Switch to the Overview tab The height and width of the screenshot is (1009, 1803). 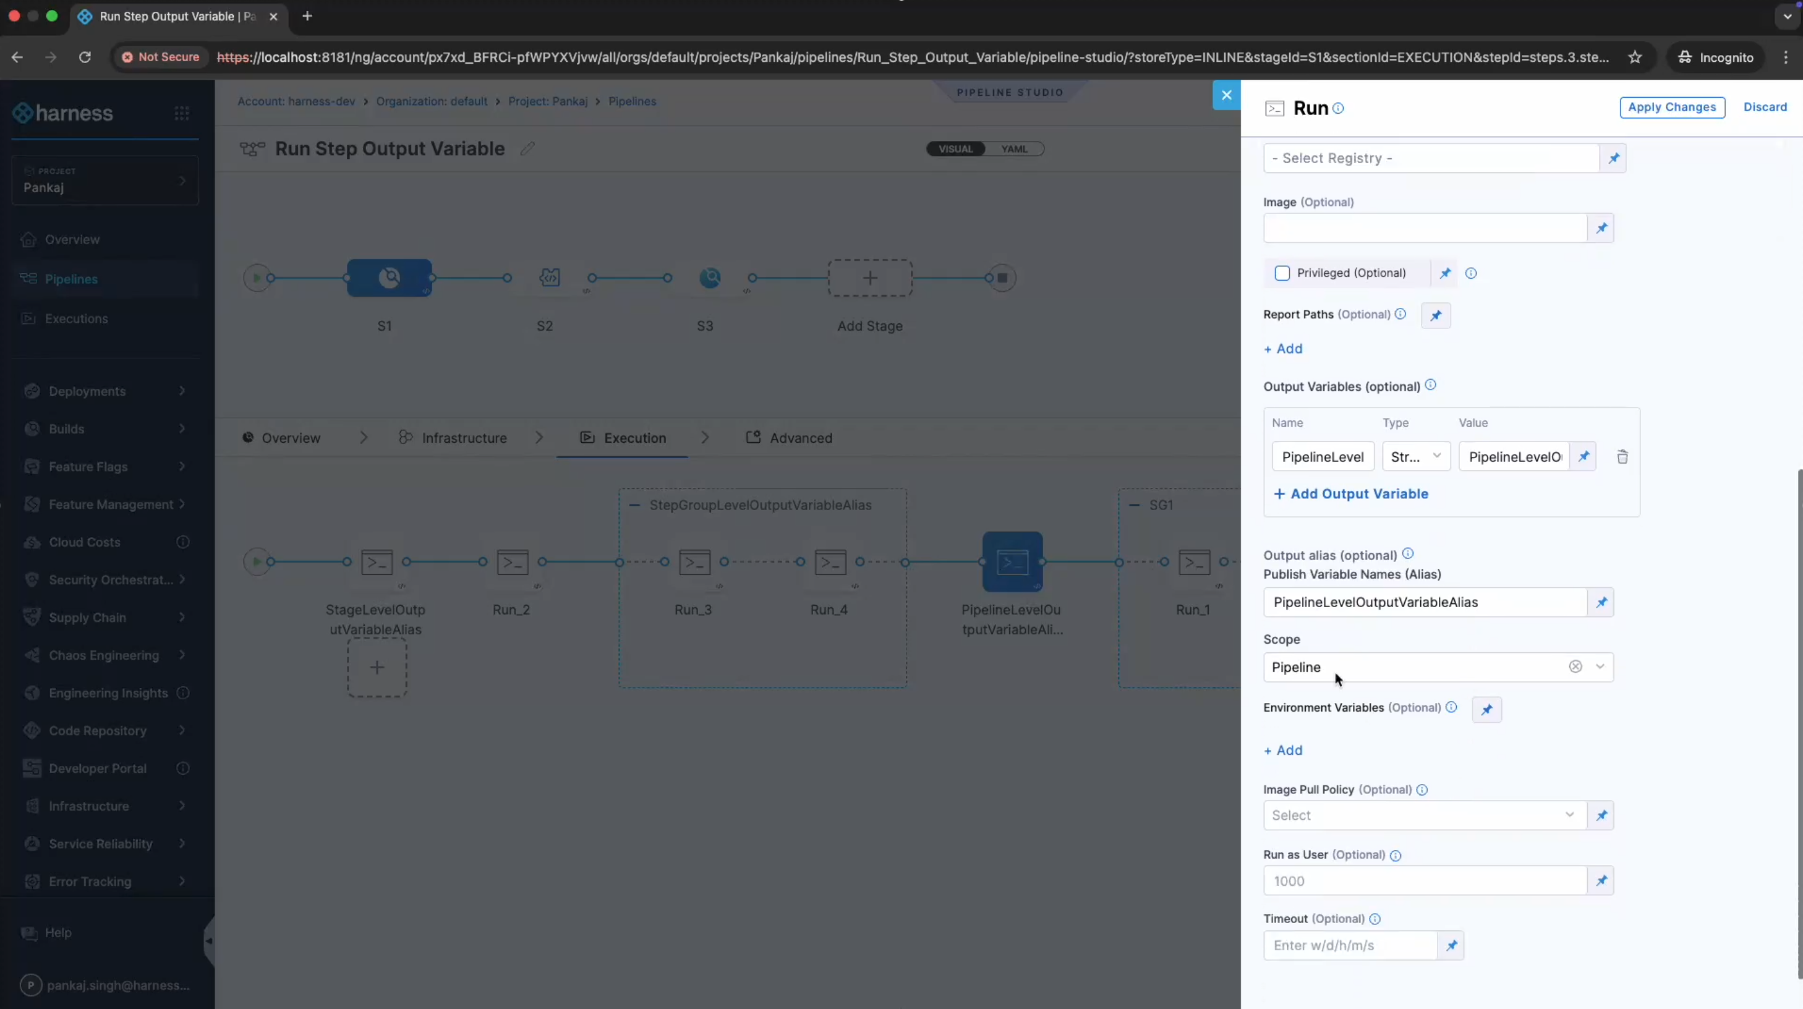tap(290, 437)
